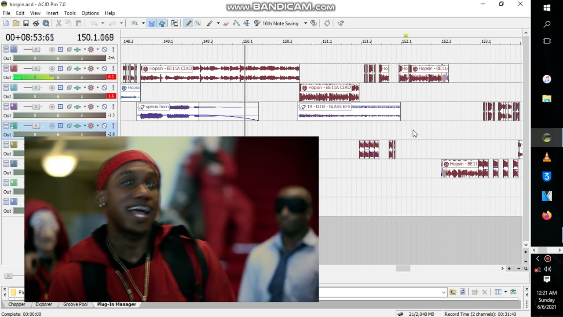Click the zoom in time plus button

[509, 269]
